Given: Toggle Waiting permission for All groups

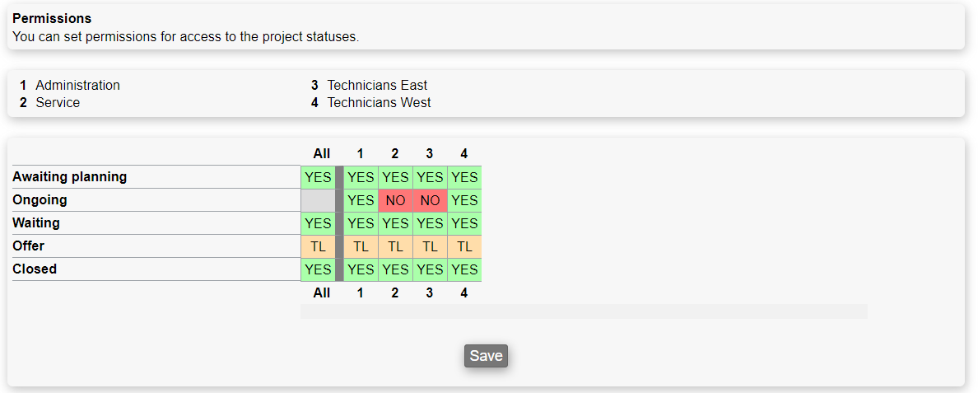Looking at the screenshot, I should coord(318,223).
